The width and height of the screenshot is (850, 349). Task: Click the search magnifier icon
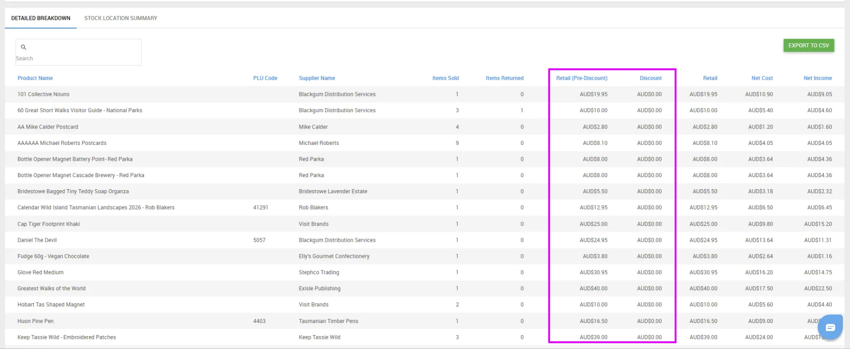(23, 47)
